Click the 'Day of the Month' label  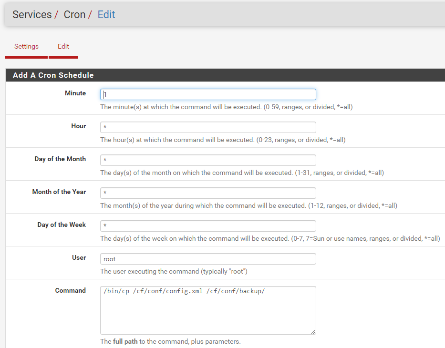point(60,159)
